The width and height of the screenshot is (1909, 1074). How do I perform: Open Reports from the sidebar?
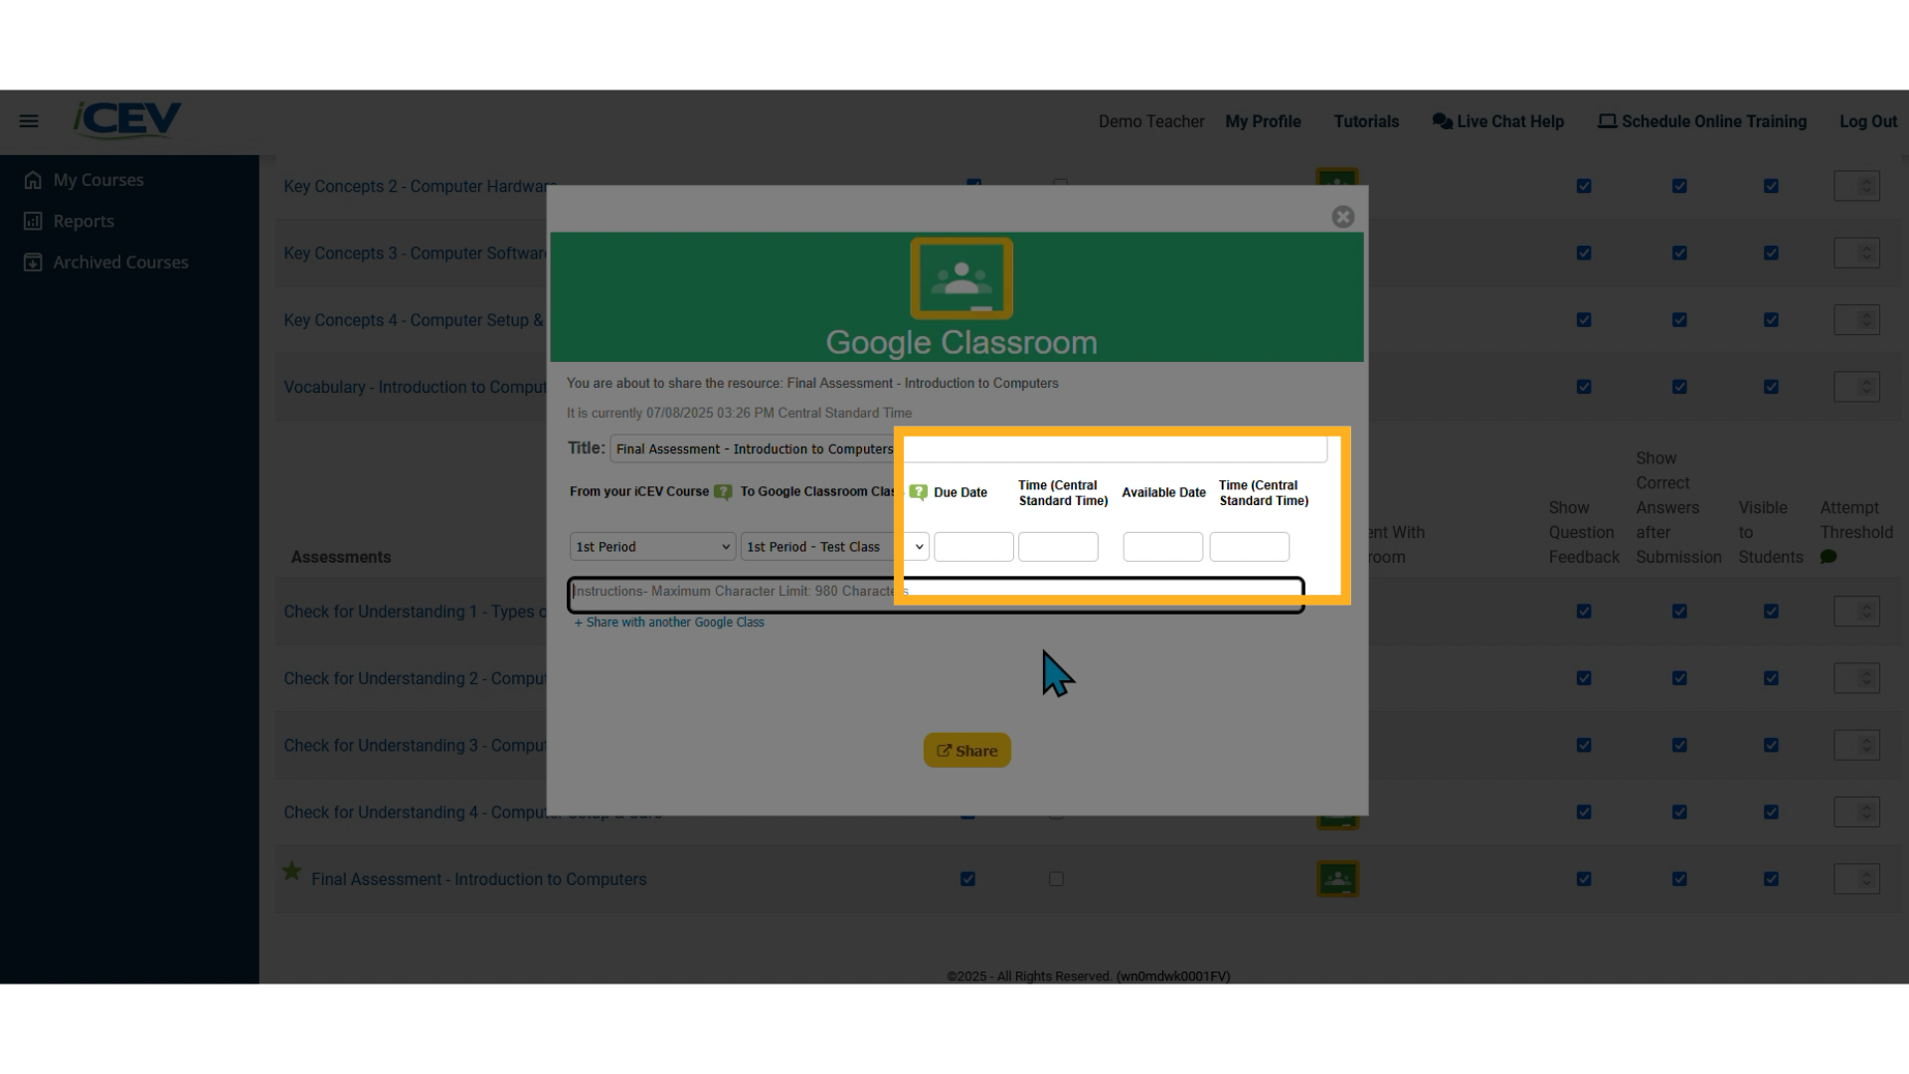[70, 221]
